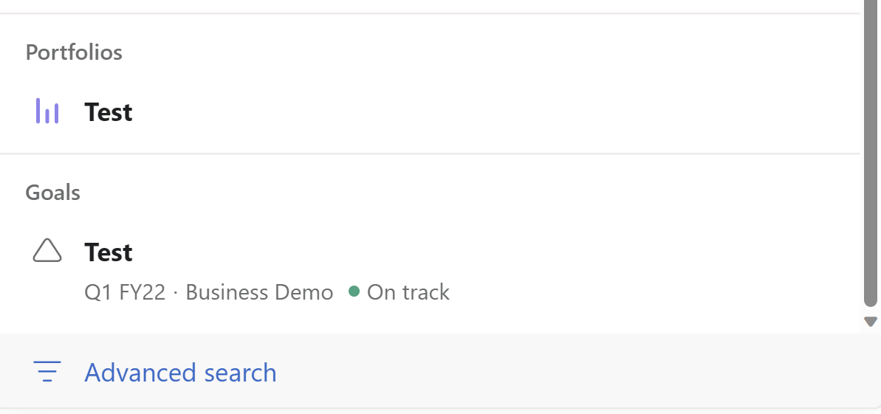Image resolution: width=881 pixels, height=414 pixels.
Task: Click the Portfolios section heading
Action: [x=74, y=52]
